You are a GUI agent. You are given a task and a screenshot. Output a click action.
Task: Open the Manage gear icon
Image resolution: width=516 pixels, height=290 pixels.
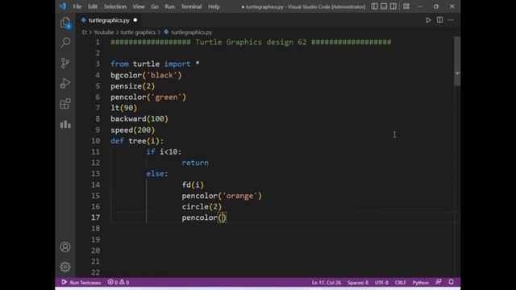65,267
